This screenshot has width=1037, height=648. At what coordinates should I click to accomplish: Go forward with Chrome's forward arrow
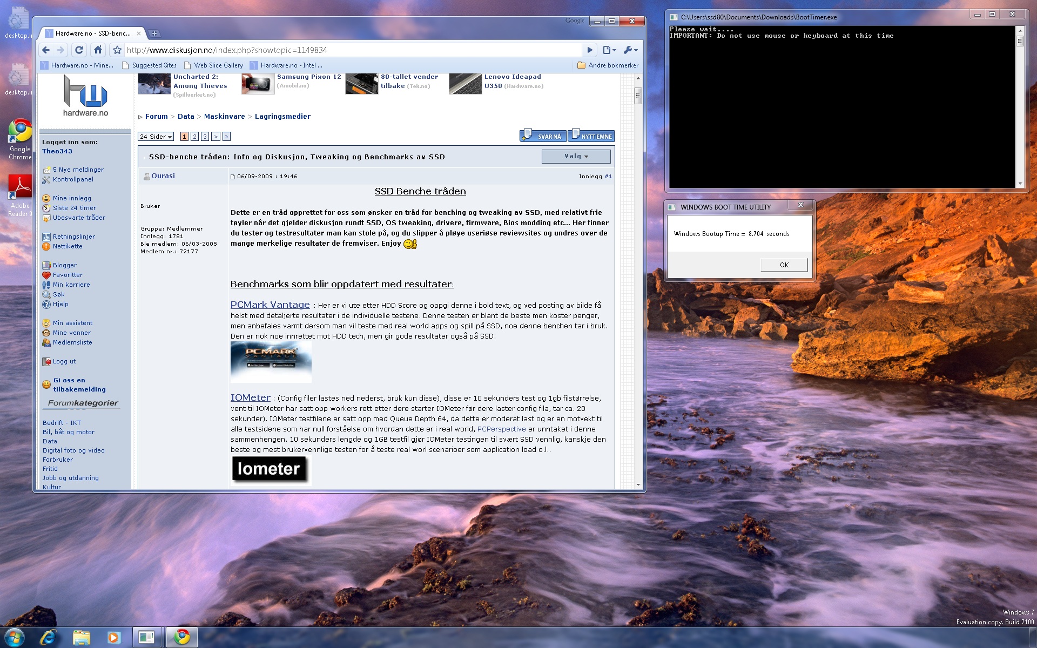(x=60, y=50)
